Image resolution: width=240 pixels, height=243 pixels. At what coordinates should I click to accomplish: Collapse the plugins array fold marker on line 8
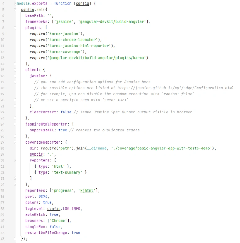pyautogui.click(x=15, y=28)
